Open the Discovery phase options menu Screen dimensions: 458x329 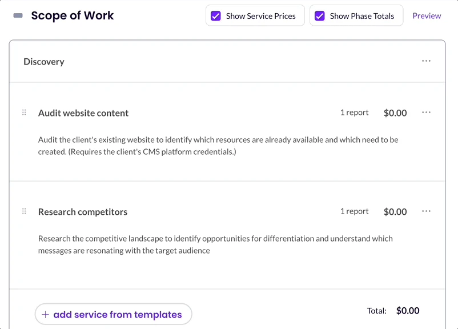426,61
